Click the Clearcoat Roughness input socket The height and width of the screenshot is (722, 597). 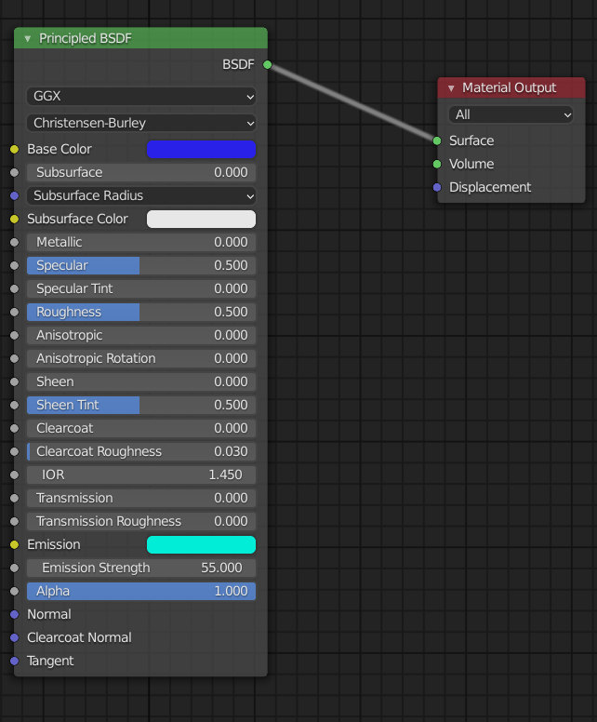pyautogui.click(x=14, y=451)
